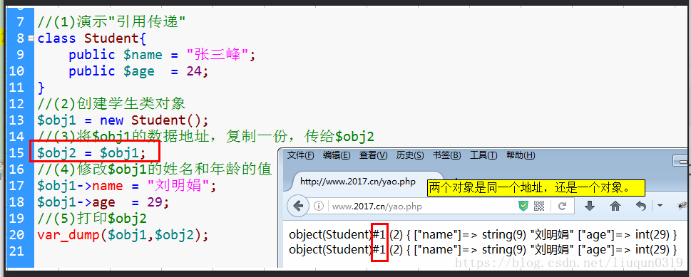Open the browser downloads arrow
The height and width of the screenshot is (277, 691).
coord(590,206)
